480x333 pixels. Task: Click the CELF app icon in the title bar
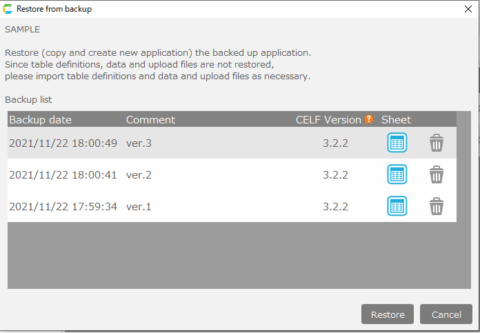coord(8,9)
